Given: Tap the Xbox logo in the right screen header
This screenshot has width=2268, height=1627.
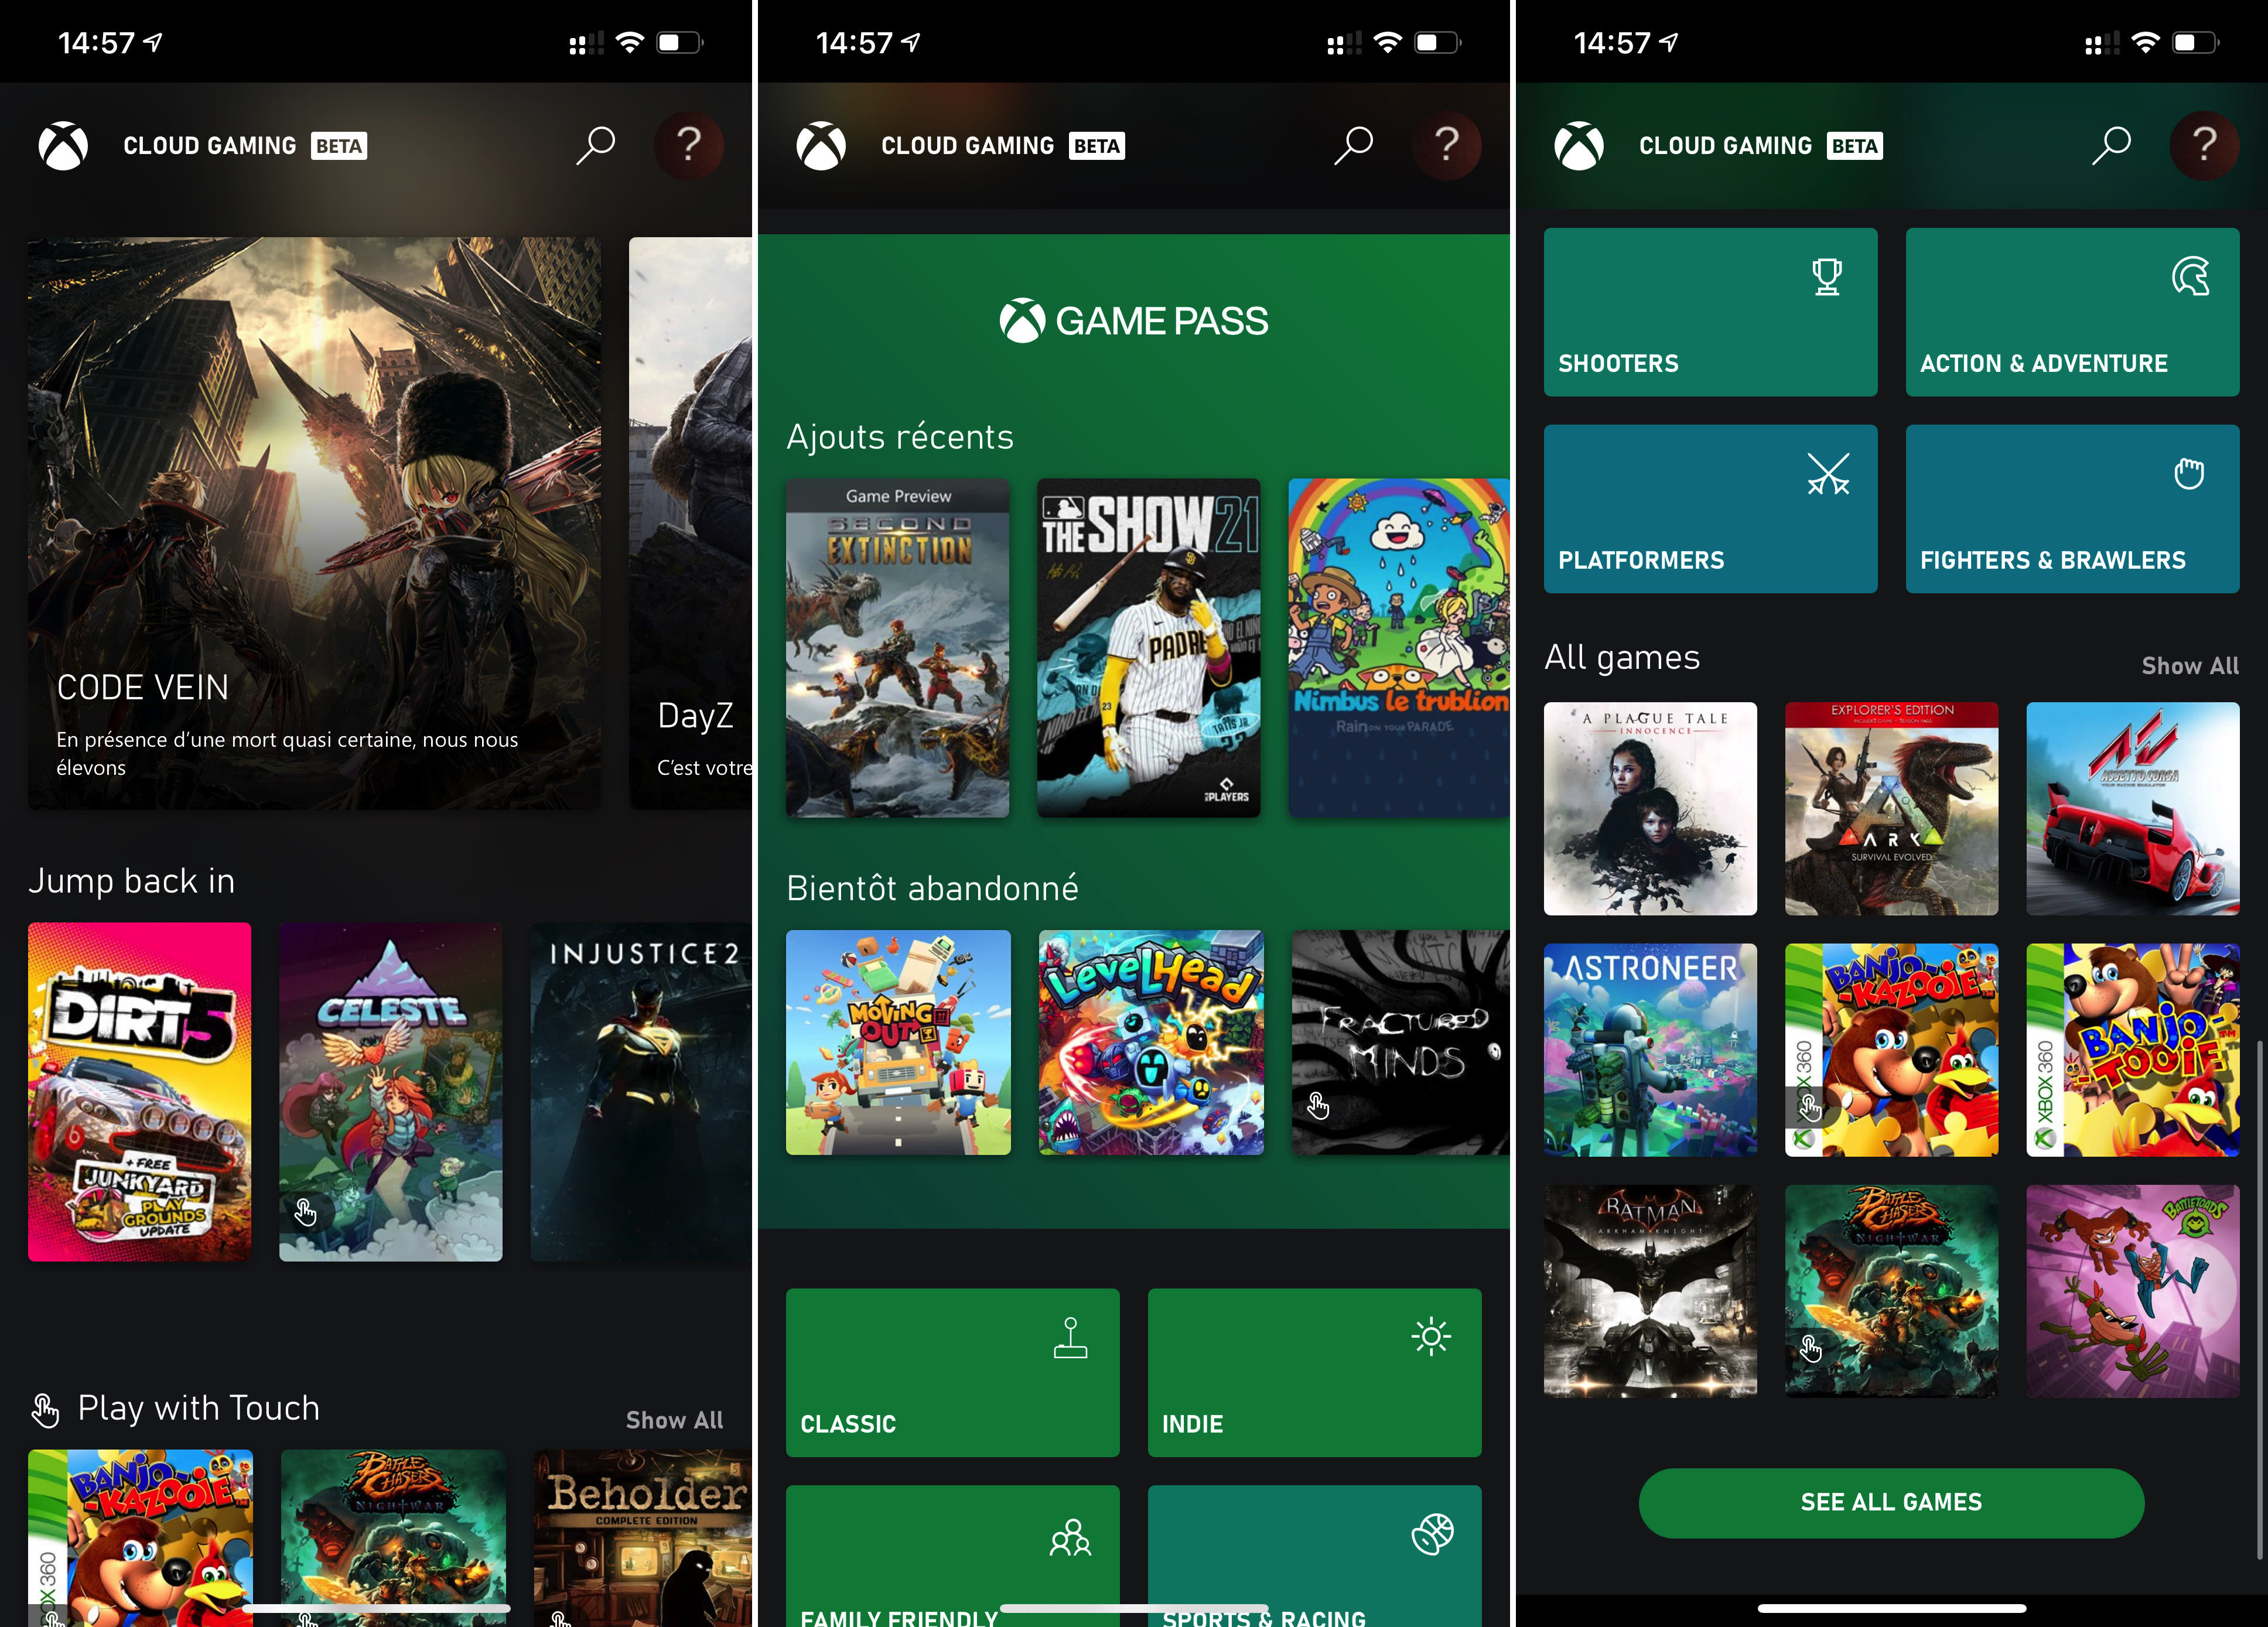Looking at the screenshot, I should click(x=1579, y=146).
